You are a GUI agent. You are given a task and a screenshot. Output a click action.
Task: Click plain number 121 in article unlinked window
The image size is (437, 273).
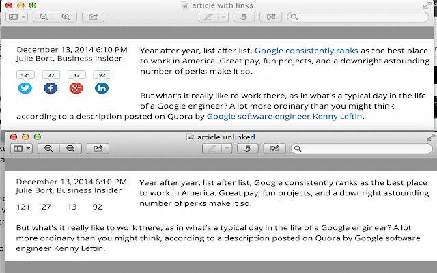[x=23, y=207]
